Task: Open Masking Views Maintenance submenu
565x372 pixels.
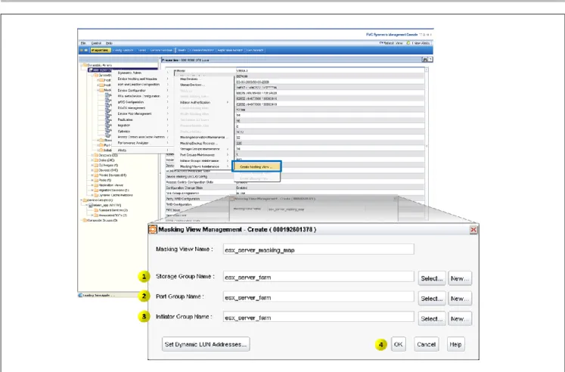Action: (x=204, y=167)
